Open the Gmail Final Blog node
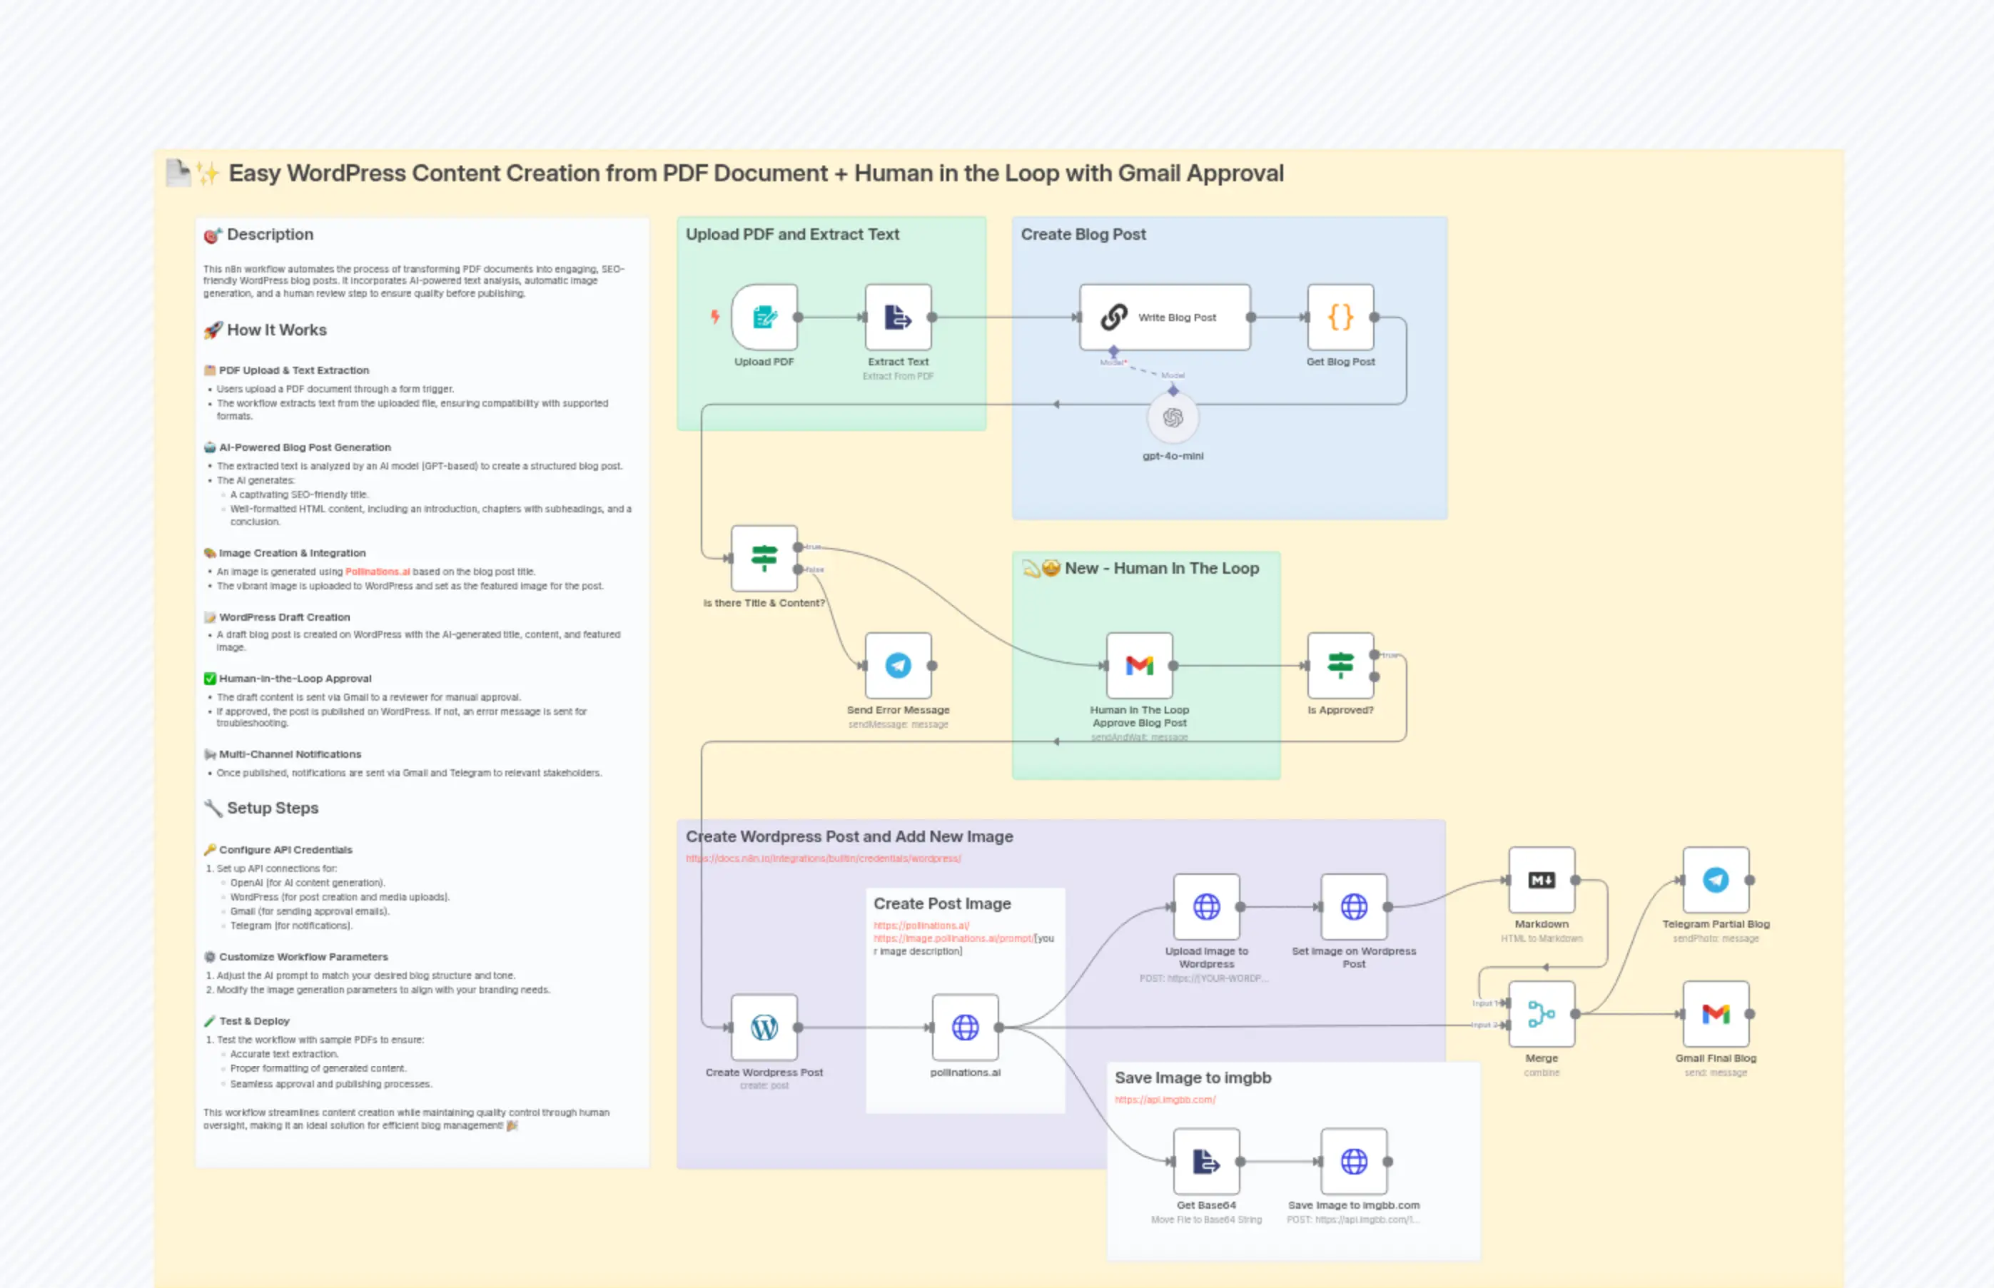This screenshot has height=1288, width=1994. tap(1716, 1015)
